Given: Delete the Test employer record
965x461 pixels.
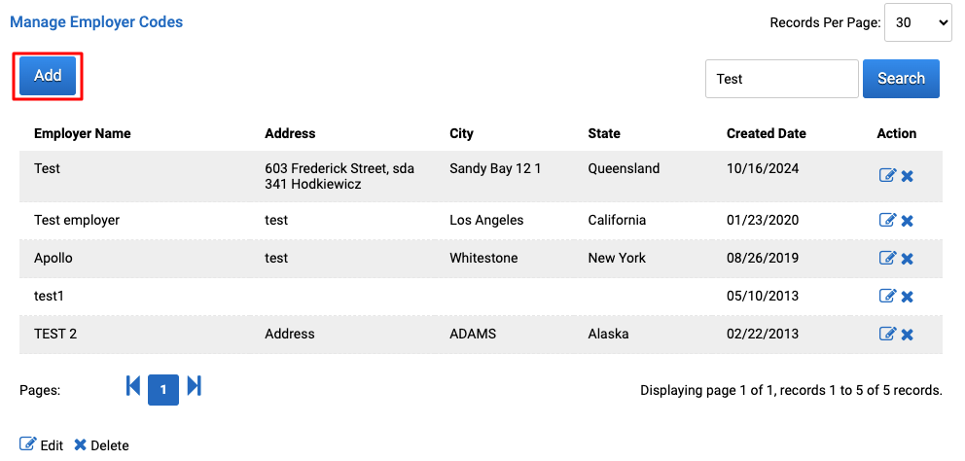Looking at the screenshot, I should point(907,221).
